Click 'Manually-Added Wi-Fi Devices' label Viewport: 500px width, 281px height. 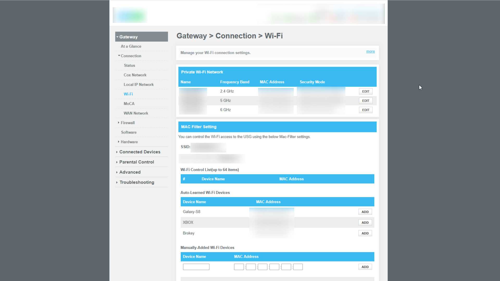tap(207, 248)
